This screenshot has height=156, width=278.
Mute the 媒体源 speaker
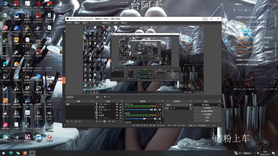pos(155,119)
